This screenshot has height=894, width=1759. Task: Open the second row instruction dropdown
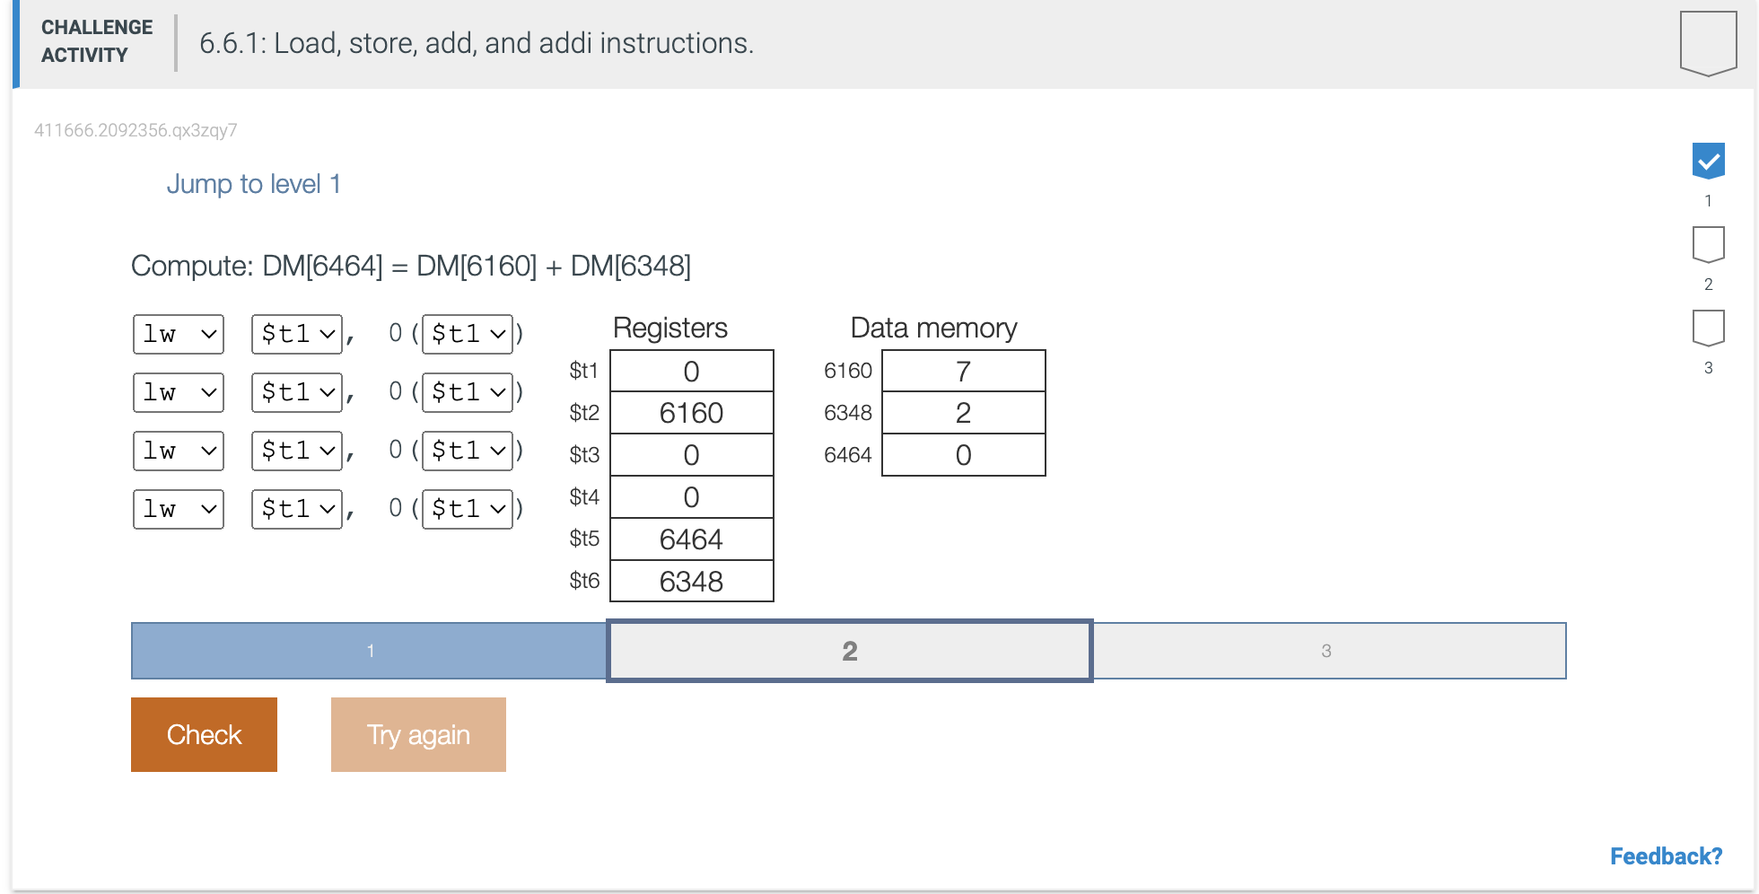tap(178, 392)
